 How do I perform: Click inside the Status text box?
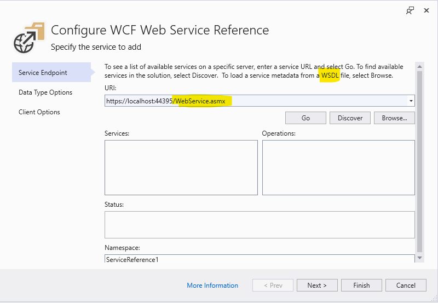(x=260, y=225)
